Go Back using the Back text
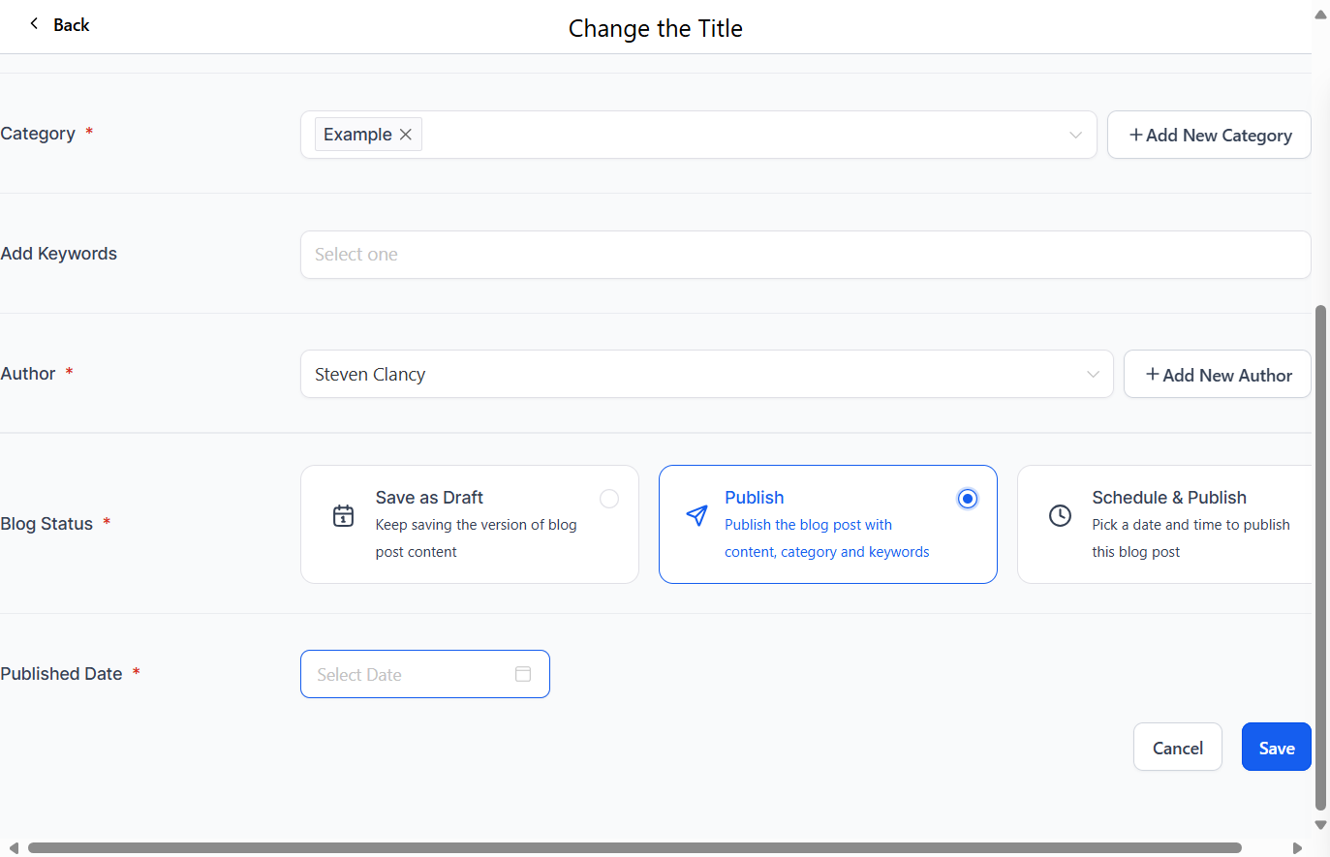Image resolution: width=1330 pixels, height=857 pixels. tap(71, 25)
